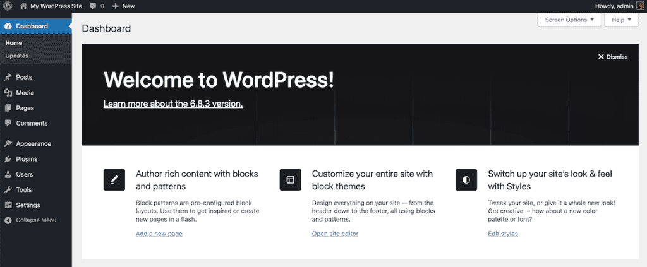Click the Settings sliders icon
This screenshot has height=267, width=647.
8,205
